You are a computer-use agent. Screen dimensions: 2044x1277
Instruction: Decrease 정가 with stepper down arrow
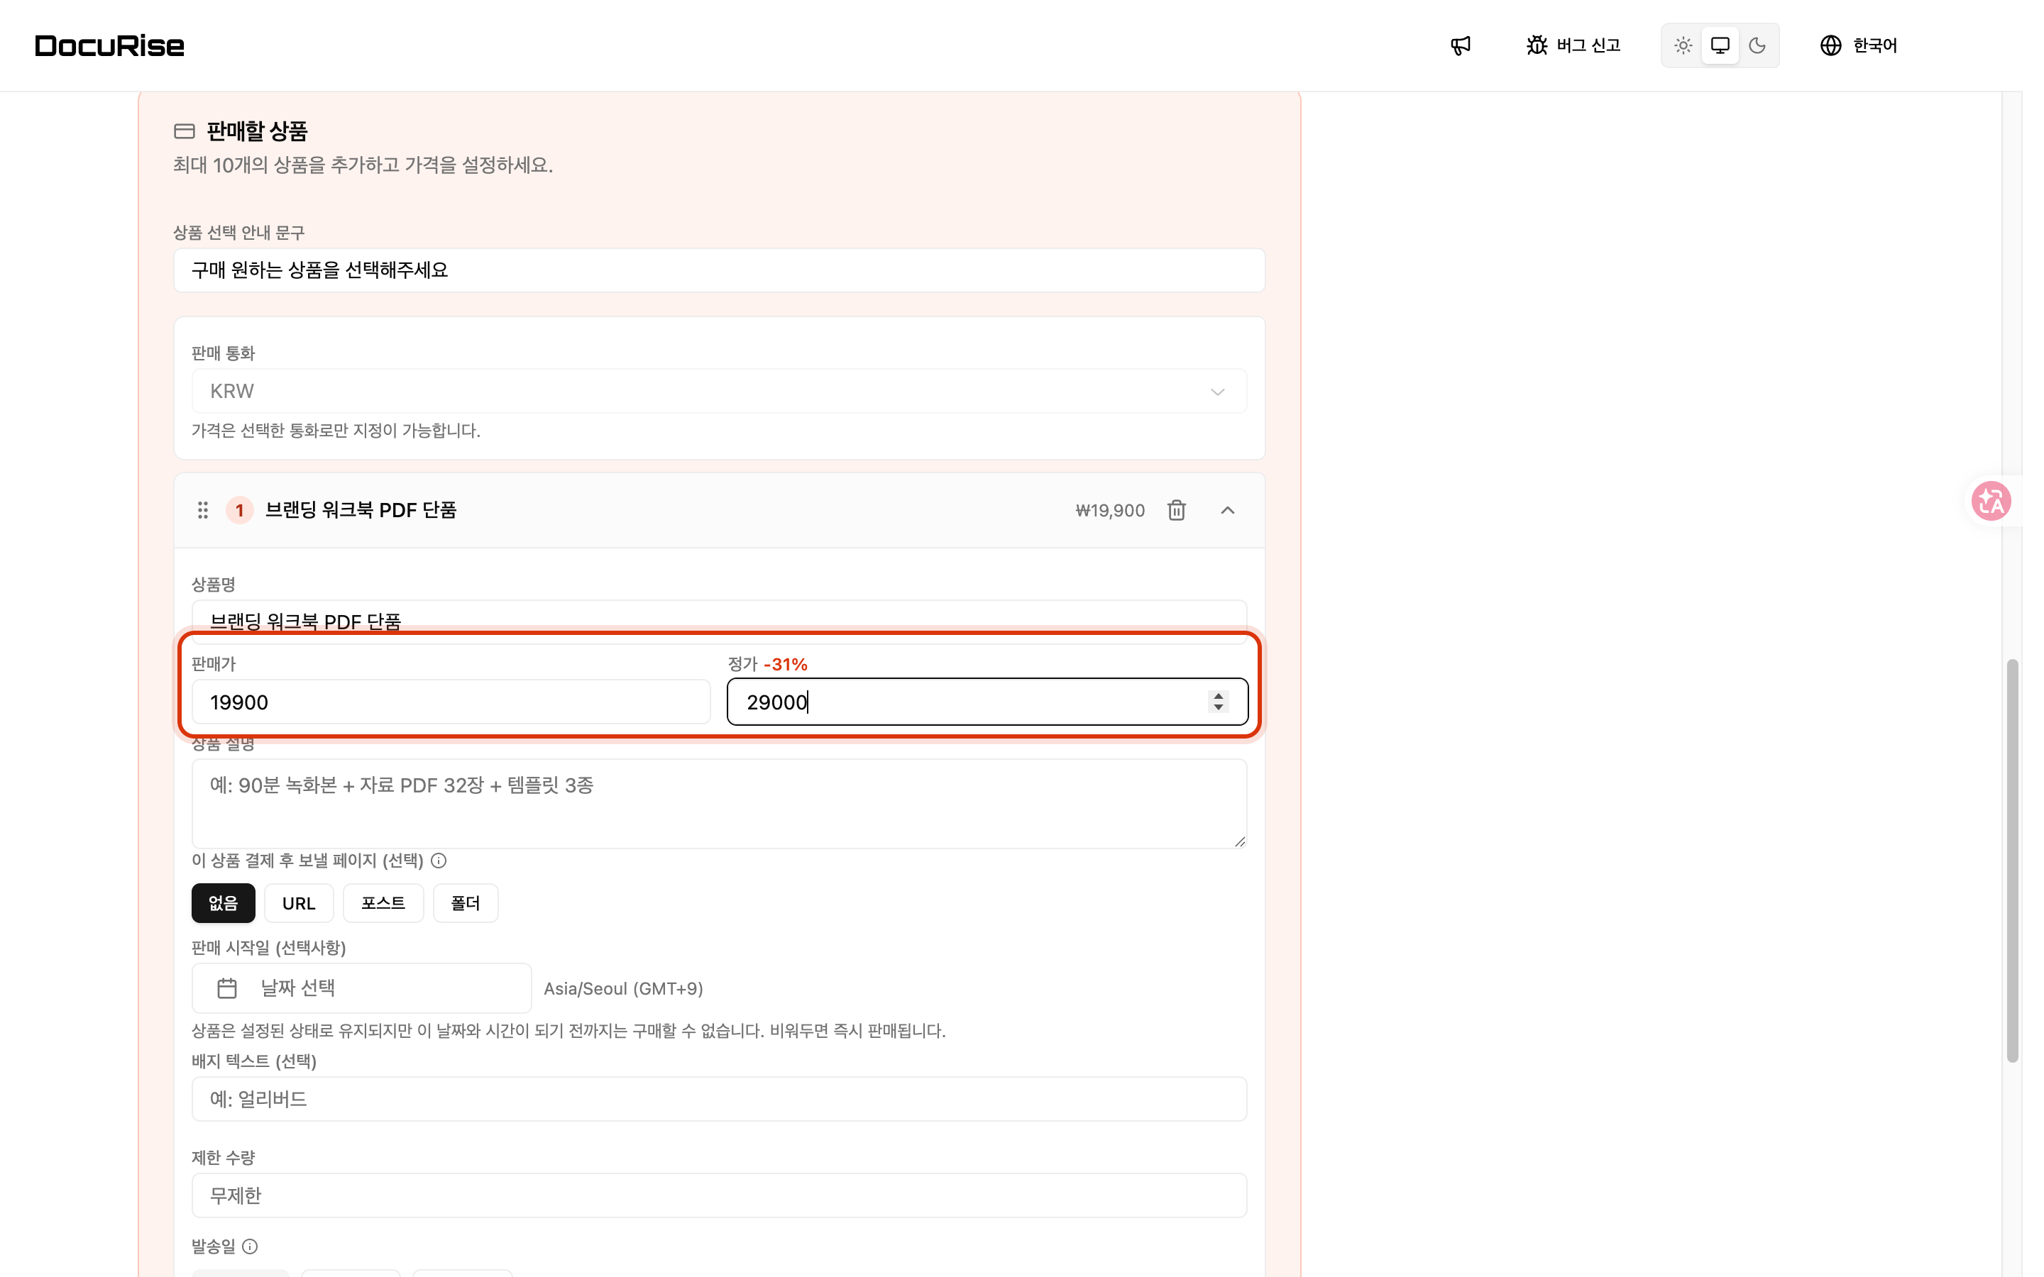click(1218, 708)
